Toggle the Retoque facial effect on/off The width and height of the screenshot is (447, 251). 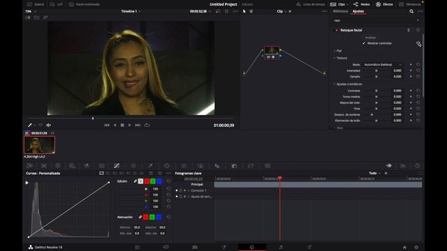337,30
